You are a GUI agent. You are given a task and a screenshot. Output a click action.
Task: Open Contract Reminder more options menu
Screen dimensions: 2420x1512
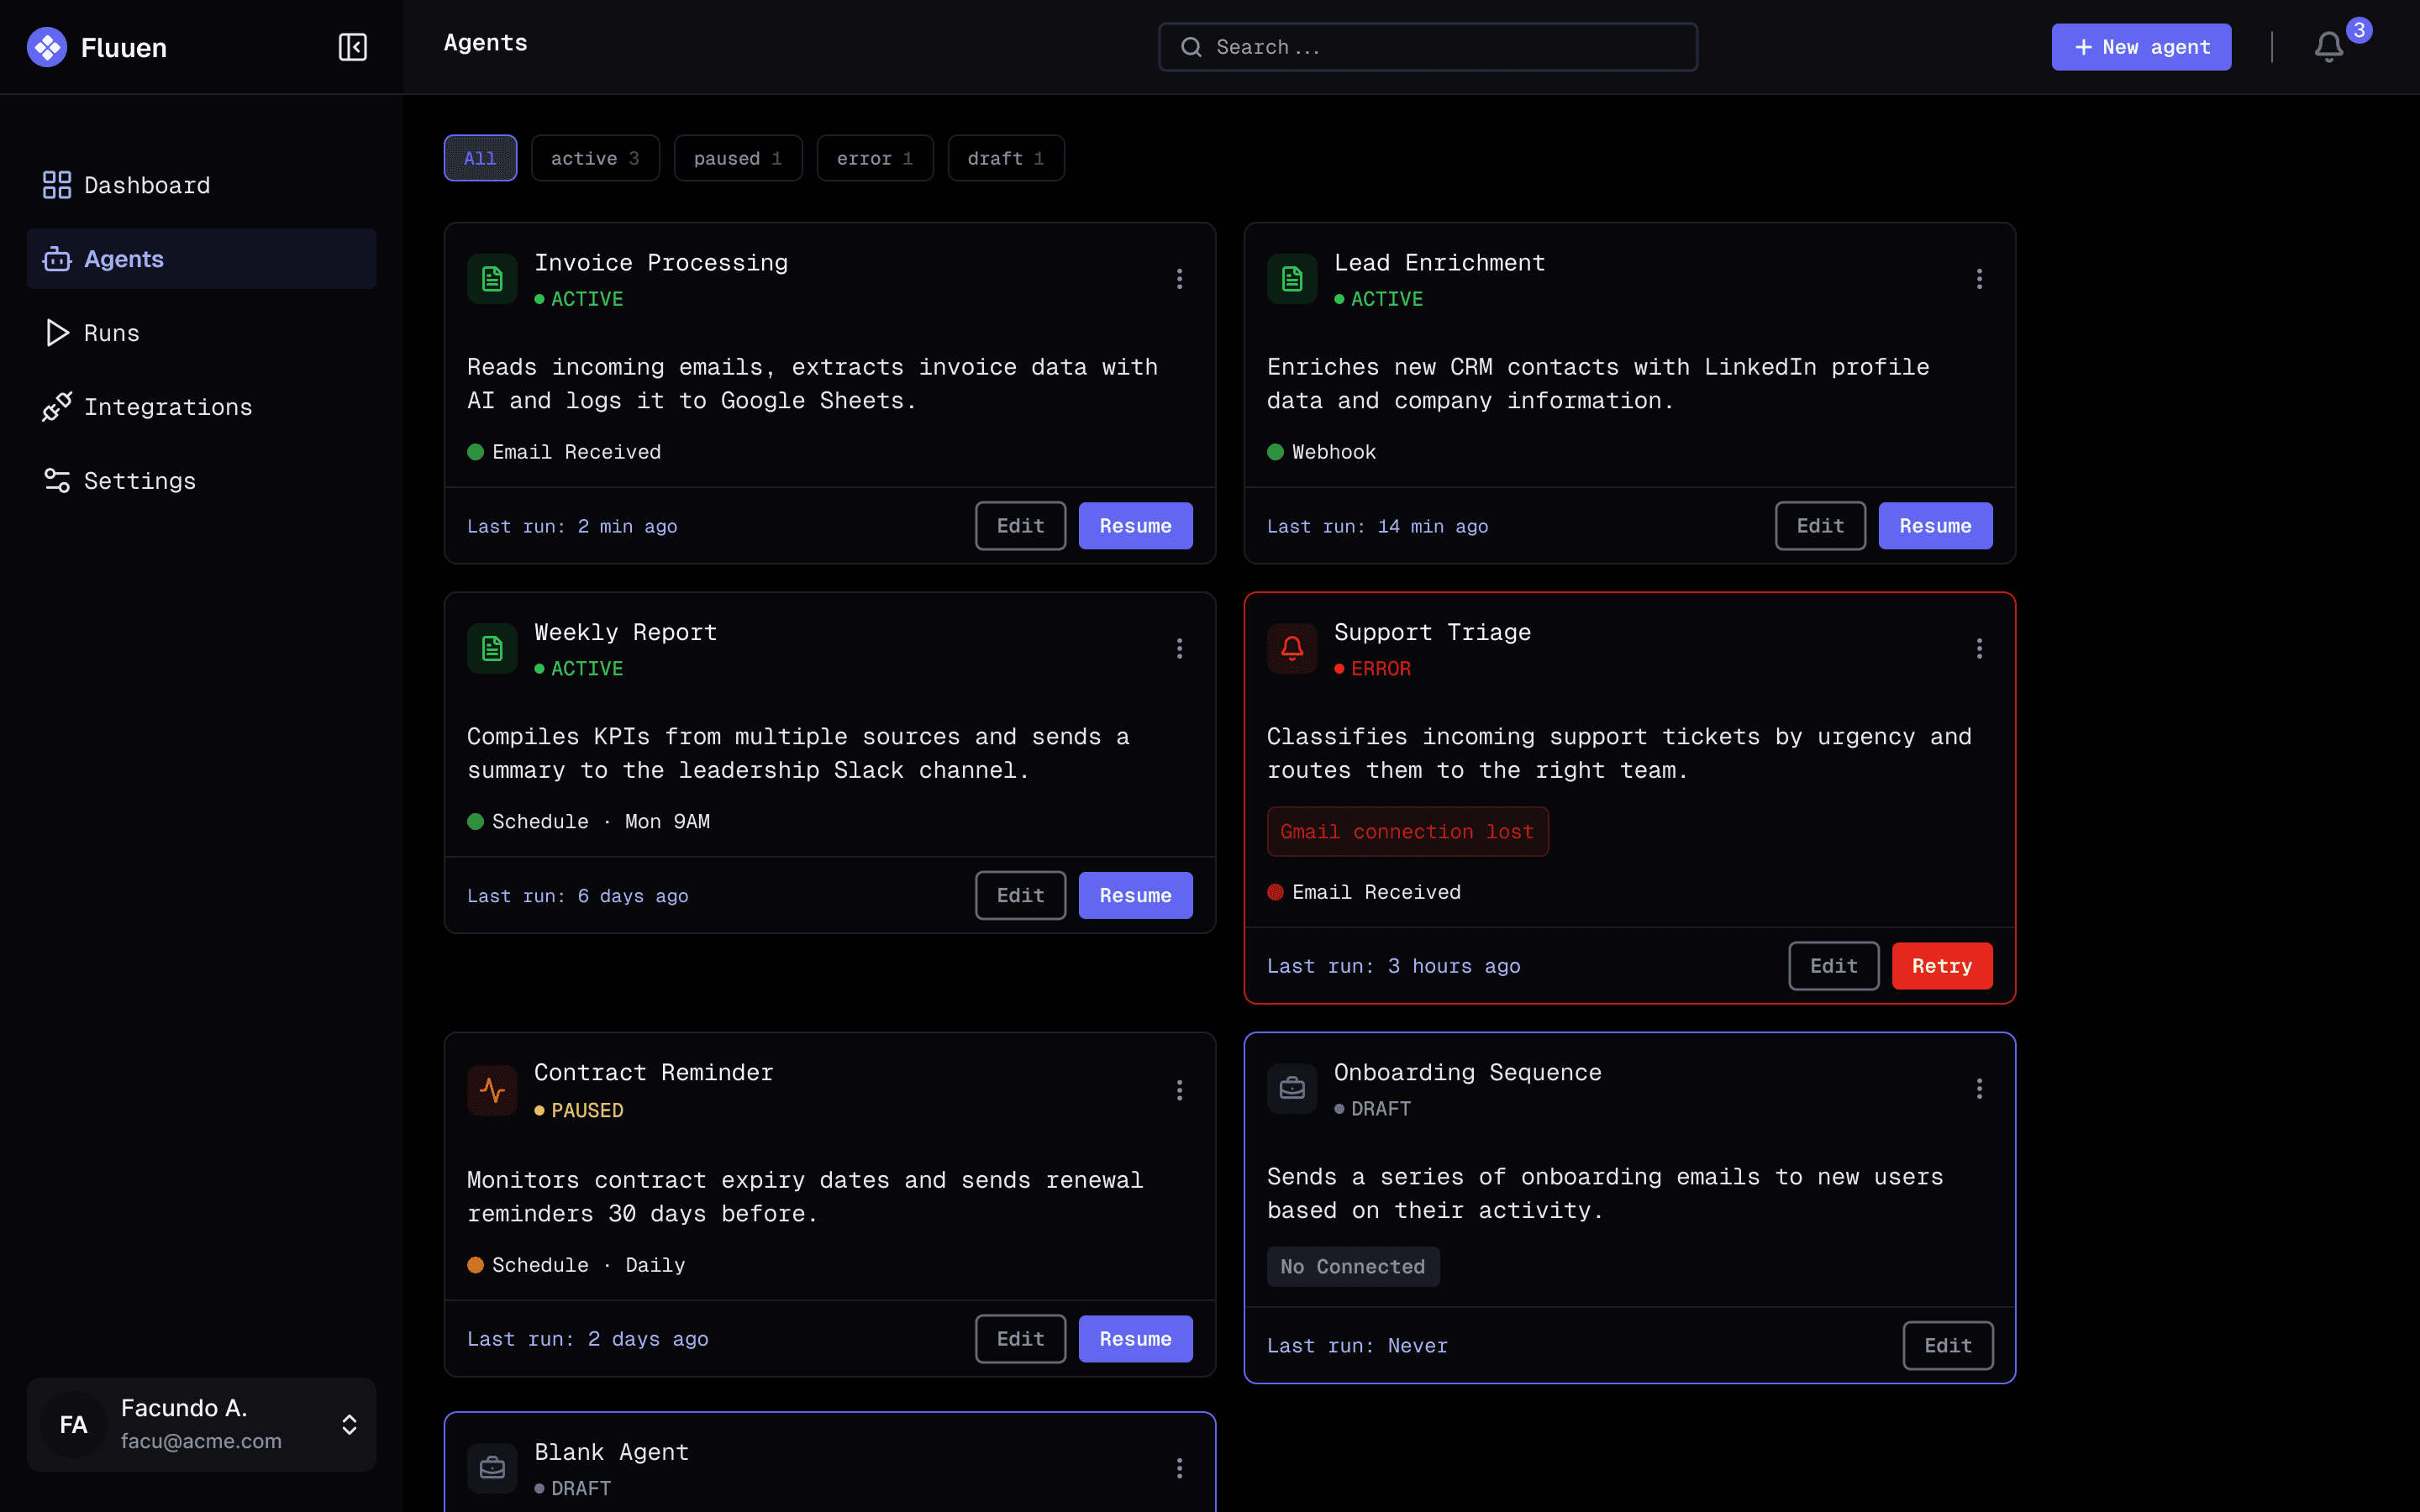click(x=1180, y=1090)
